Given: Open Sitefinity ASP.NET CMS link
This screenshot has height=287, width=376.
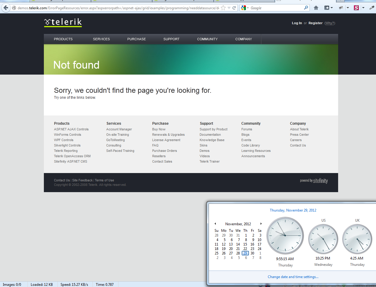Looking at the screenshot, I should pos(70,161).
